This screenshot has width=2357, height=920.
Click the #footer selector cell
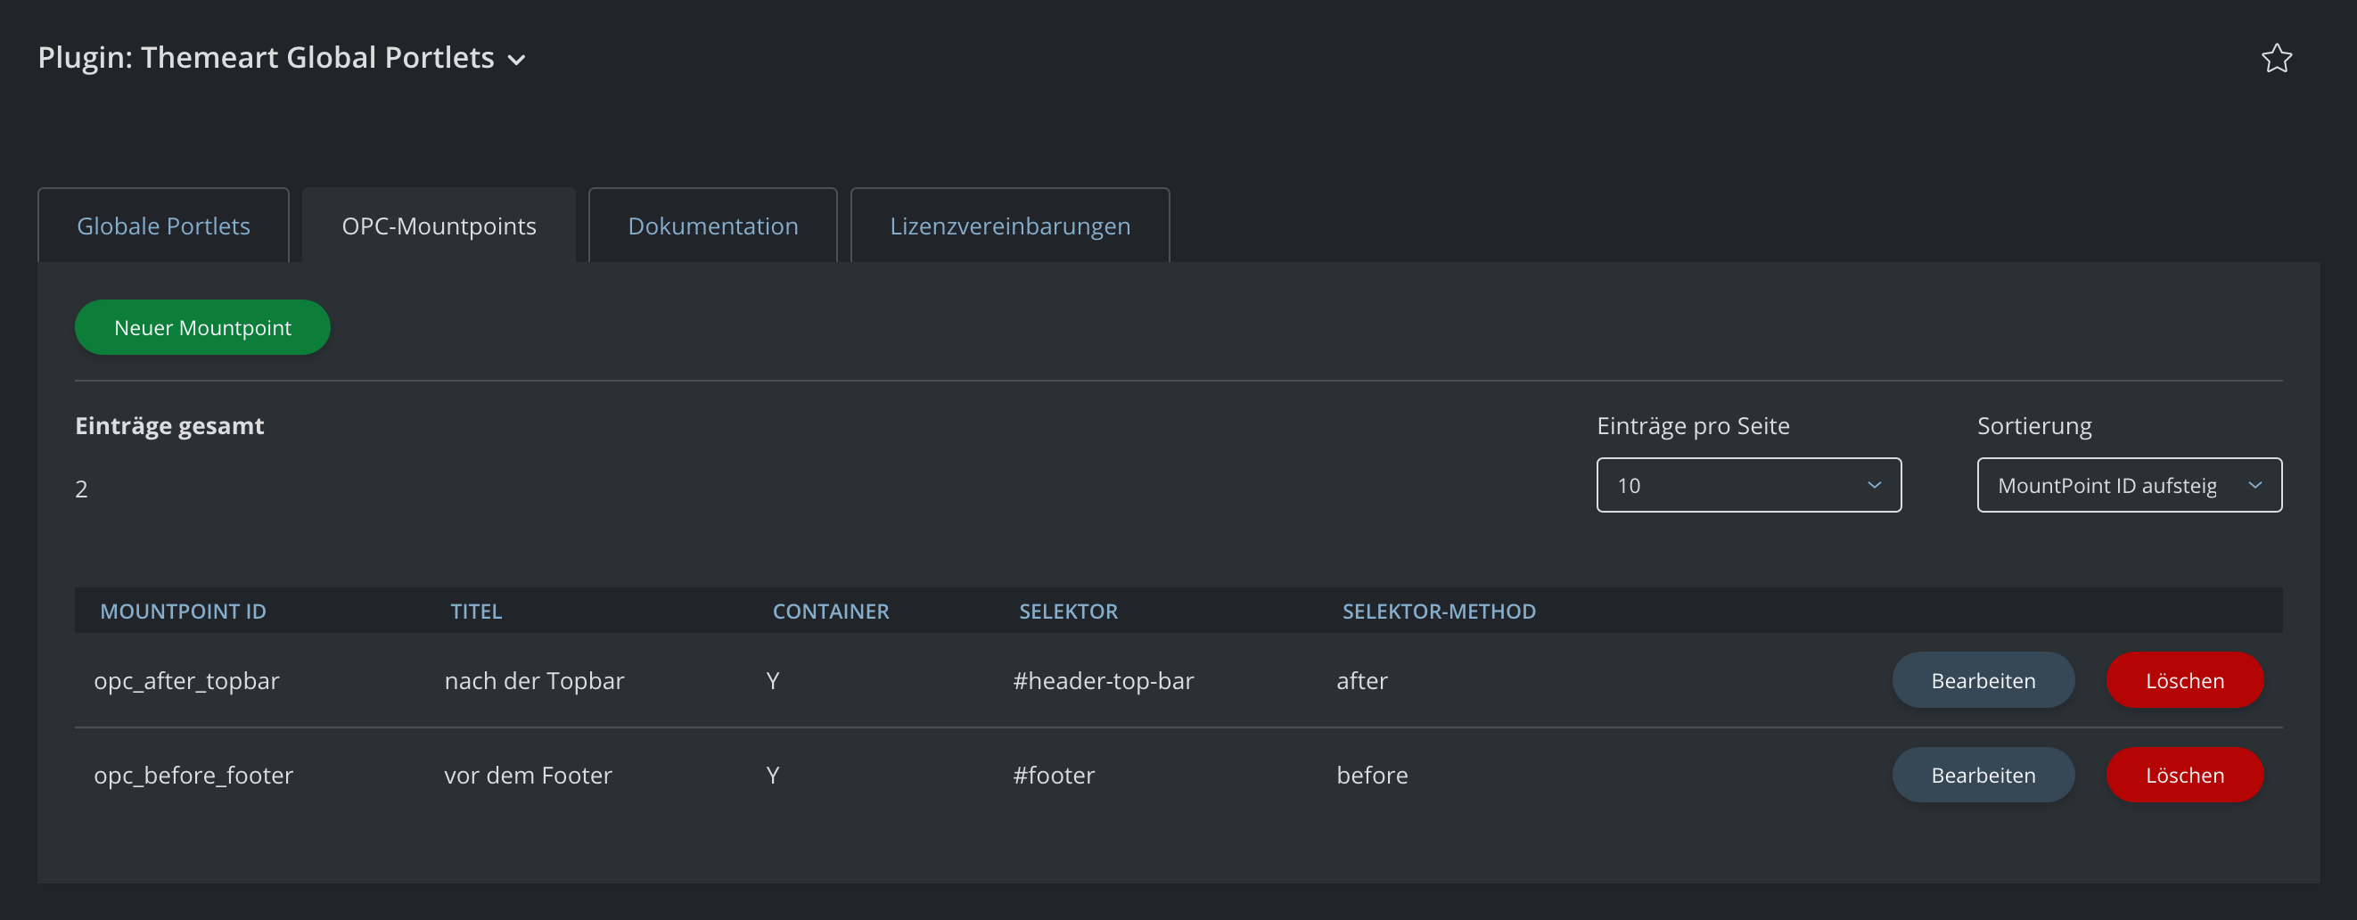tap(1054, 776)
